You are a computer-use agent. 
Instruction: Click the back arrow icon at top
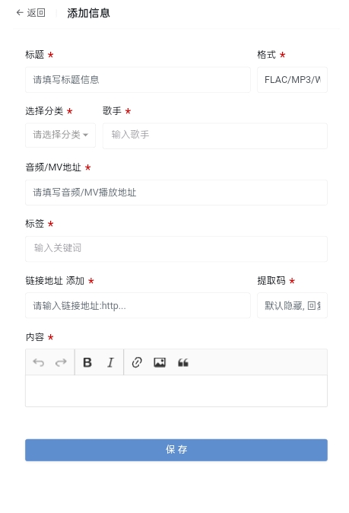(20, 13)
